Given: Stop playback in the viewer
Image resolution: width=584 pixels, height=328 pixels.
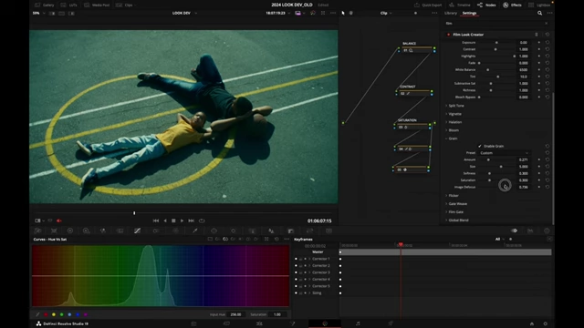Looking at the screenshot, I should click(173, 220).
